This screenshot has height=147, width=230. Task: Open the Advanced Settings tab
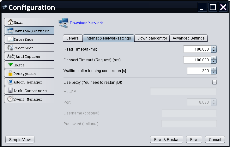[188, 38]
